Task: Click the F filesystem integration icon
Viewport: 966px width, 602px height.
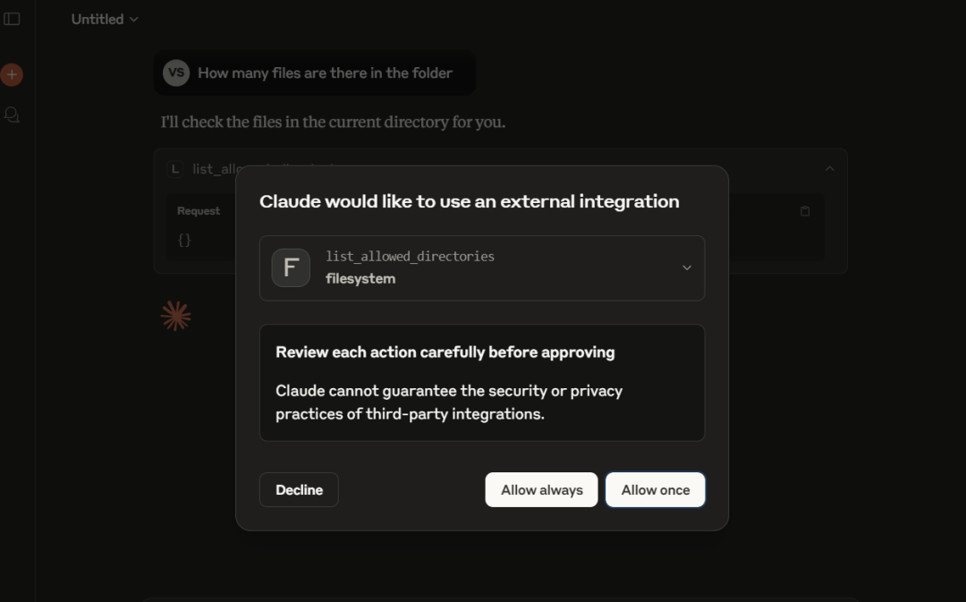Action: point(291,267)
